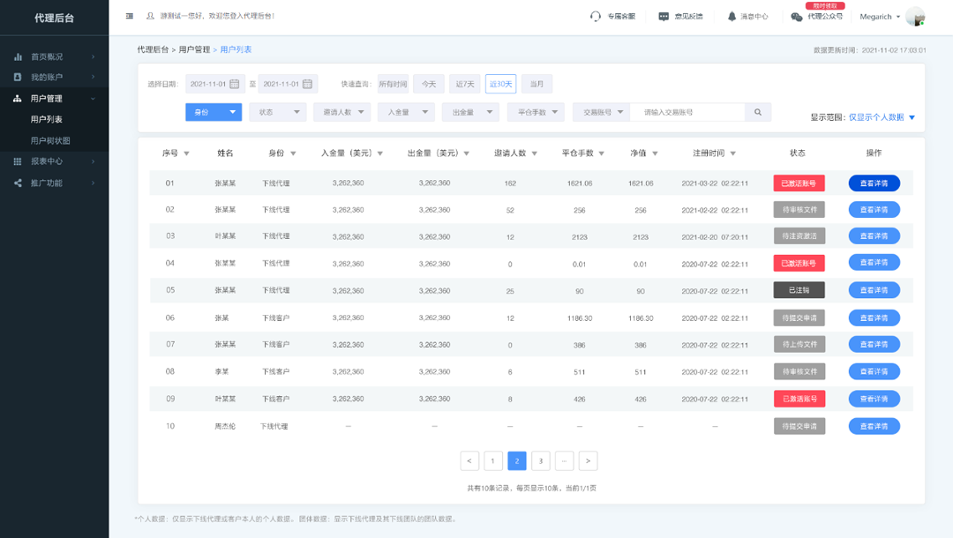This screenshot has width=953, height=538.
Task: Go to page 3 in pagination
Action: [x=540, y=461]
